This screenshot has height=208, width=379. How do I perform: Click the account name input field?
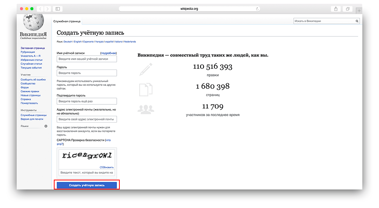point(87,59)
